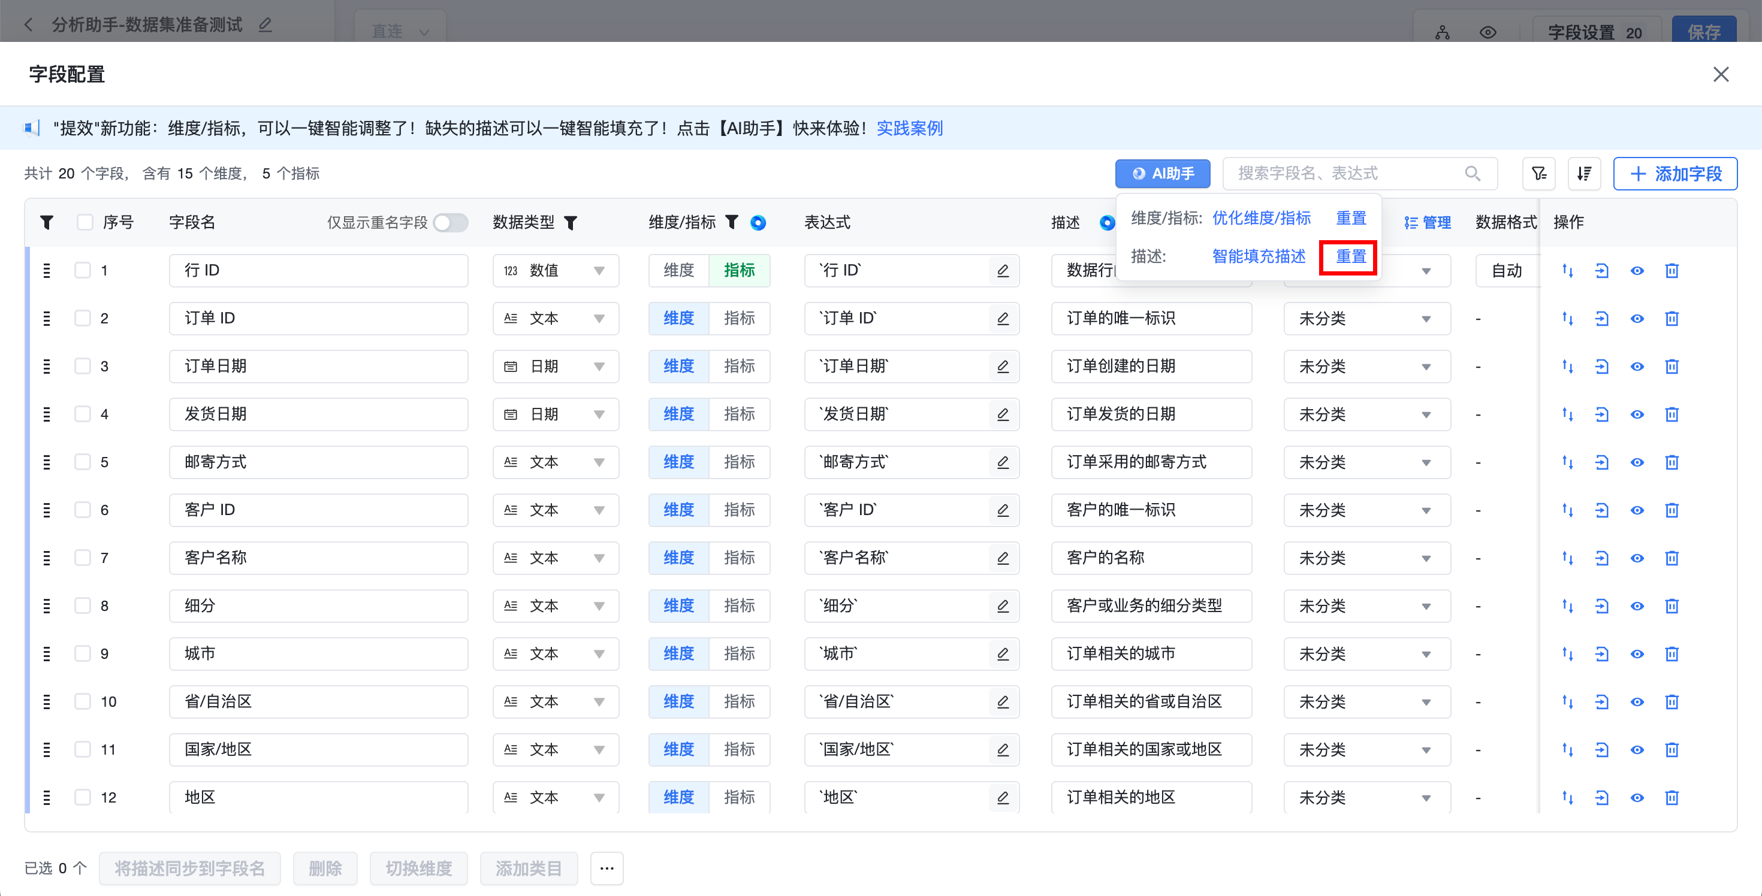1762x896 pixels.
Task: Click the preview eye icon in the top bar
Action: (x=1488, y=32)
